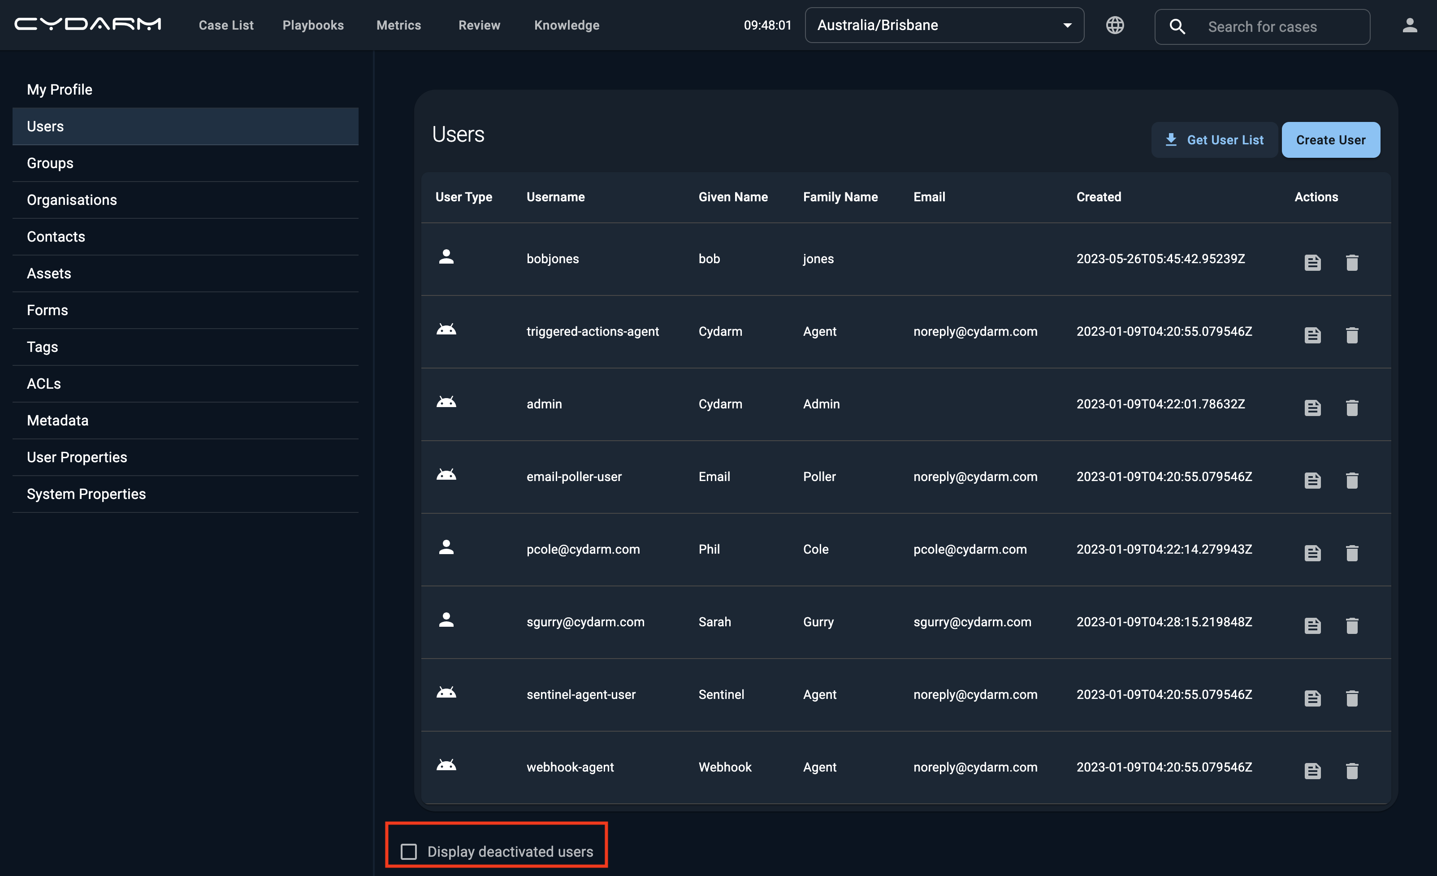Open details icon for admin user
The image size is (1437, 876).
pyautogui.click(x=1312, y=408)
